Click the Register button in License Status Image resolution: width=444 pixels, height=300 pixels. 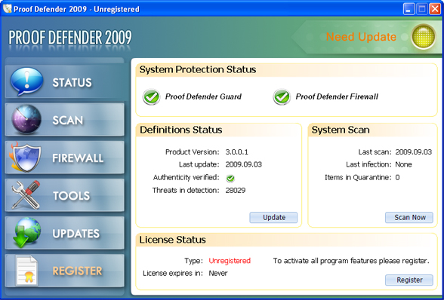[x=409, y=280]
